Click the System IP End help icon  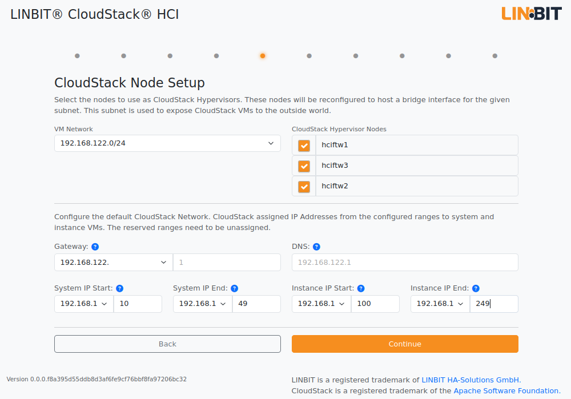[235, 288]
